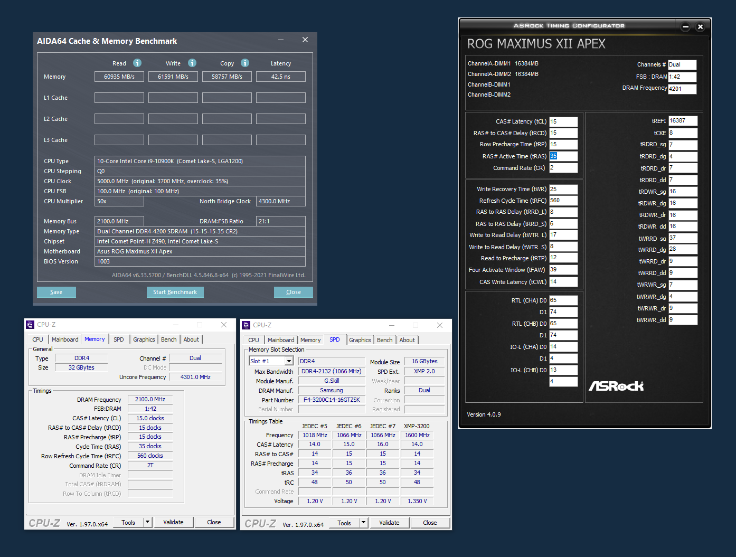Switch to the Mainboard tab in CPU-Z Memory window
This screenshot has height=557, width=736.
(65, 339)
